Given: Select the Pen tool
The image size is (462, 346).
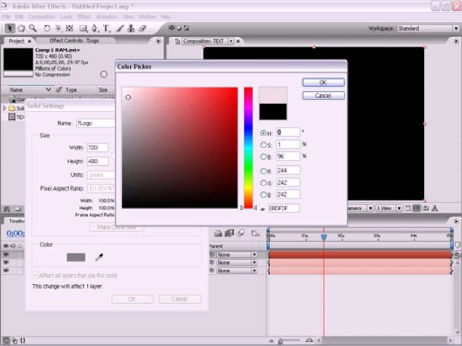Looking at the screenshot, I should click(x=95, y=28).
